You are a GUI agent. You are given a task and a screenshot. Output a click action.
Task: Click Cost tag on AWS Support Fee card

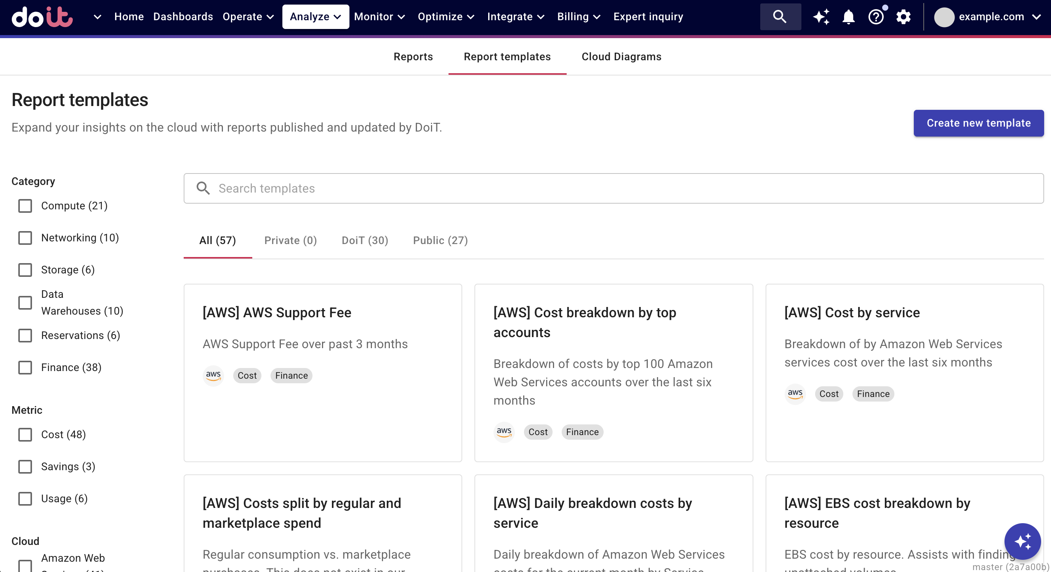click(247, 376)
